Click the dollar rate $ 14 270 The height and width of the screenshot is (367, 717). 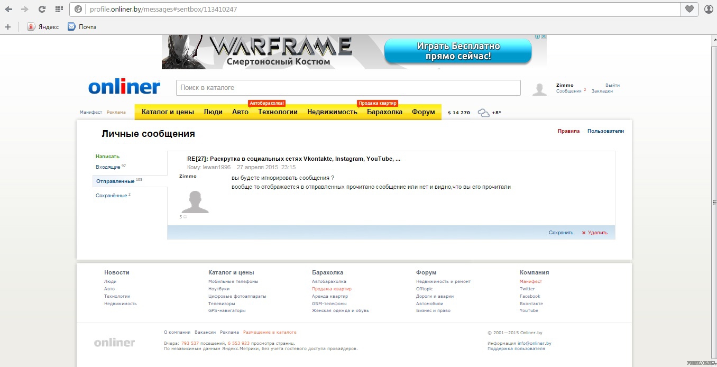coord(459,113)
